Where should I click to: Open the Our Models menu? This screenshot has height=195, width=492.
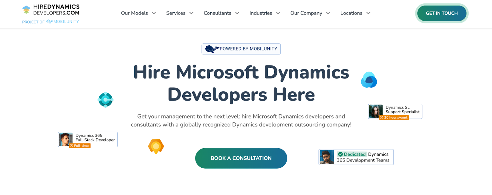[x=134, y=13]
